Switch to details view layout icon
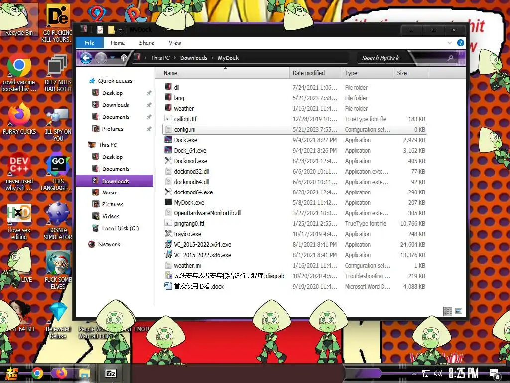Screen dimensions: 510x383 pos(448,311)
